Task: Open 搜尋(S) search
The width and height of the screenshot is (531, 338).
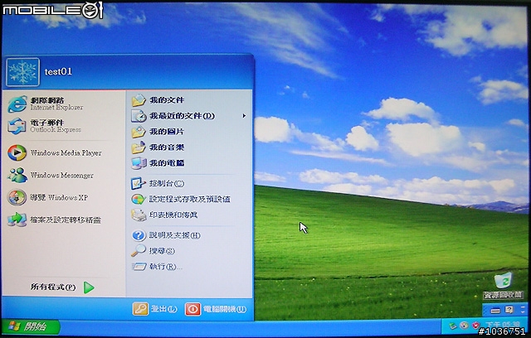Action: click(153, 250)
